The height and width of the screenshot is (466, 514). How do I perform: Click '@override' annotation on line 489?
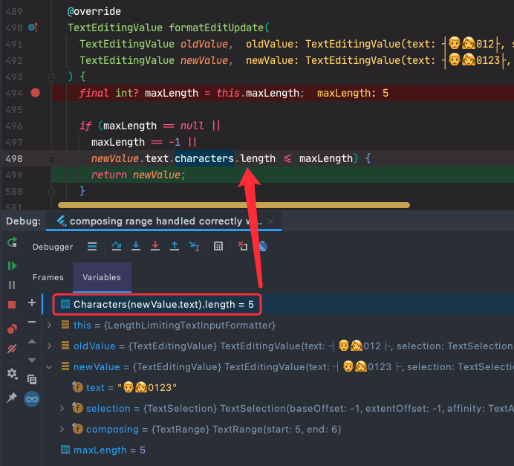[94, 11]
